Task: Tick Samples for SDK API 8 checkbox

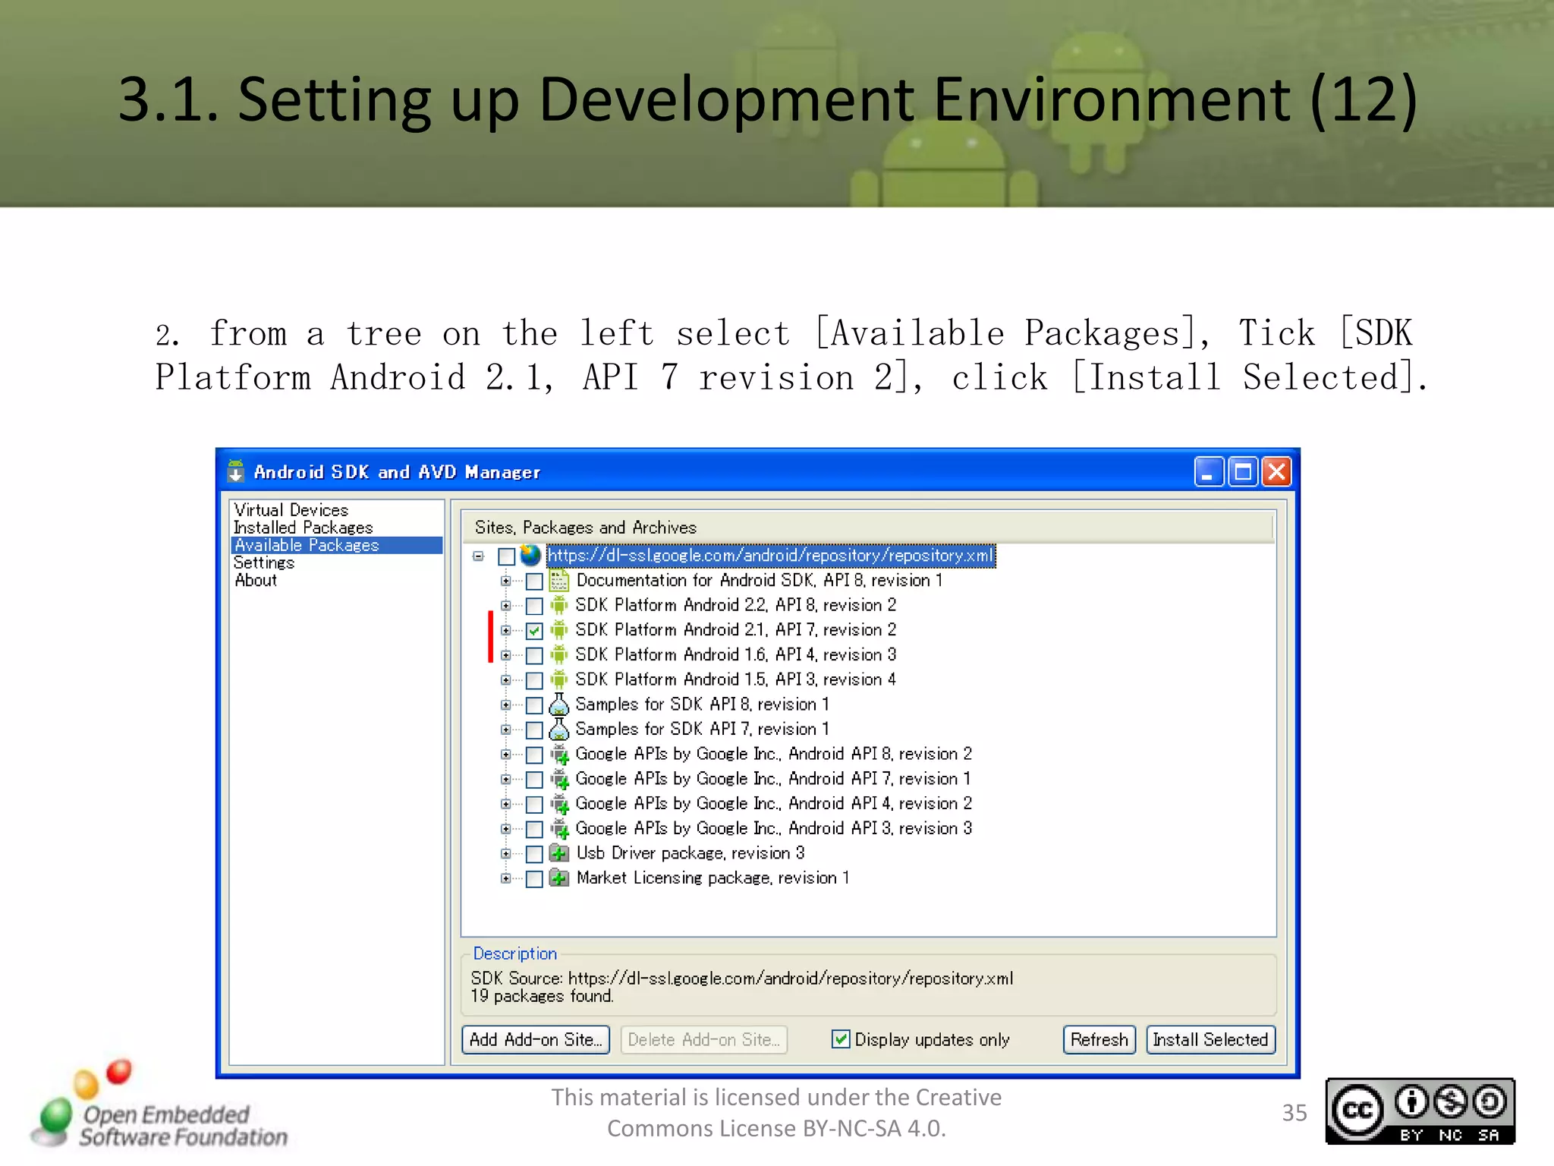Action: click(x=534, y=705)
